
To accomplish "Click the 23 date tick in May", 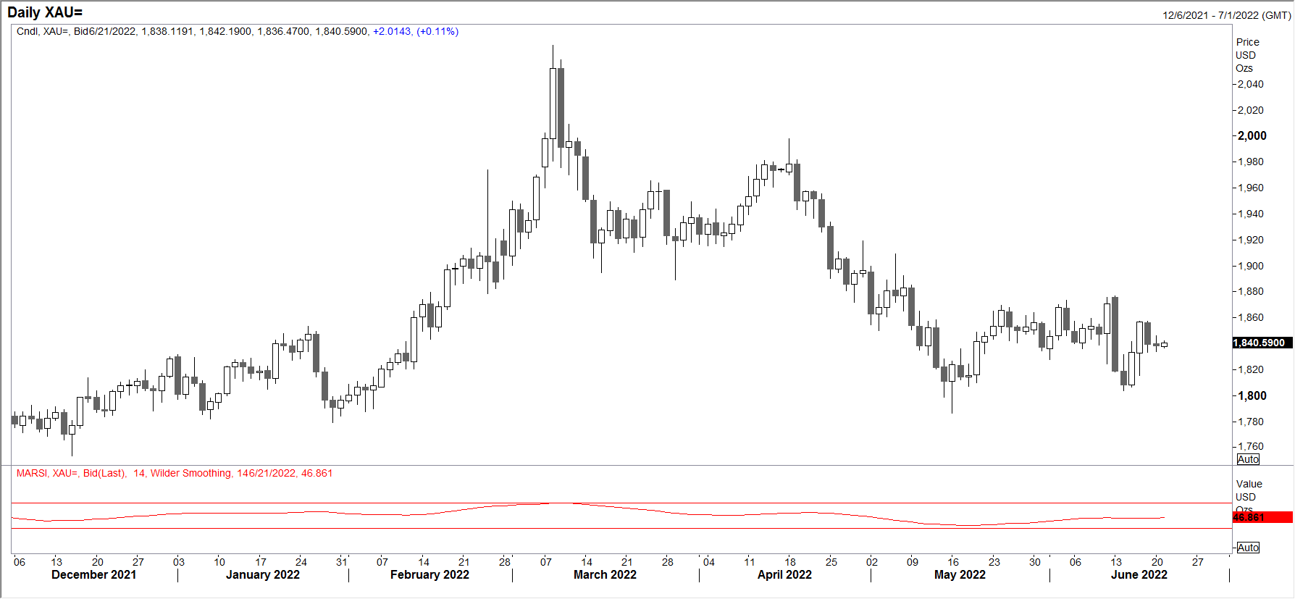I will tap(994, 562).
